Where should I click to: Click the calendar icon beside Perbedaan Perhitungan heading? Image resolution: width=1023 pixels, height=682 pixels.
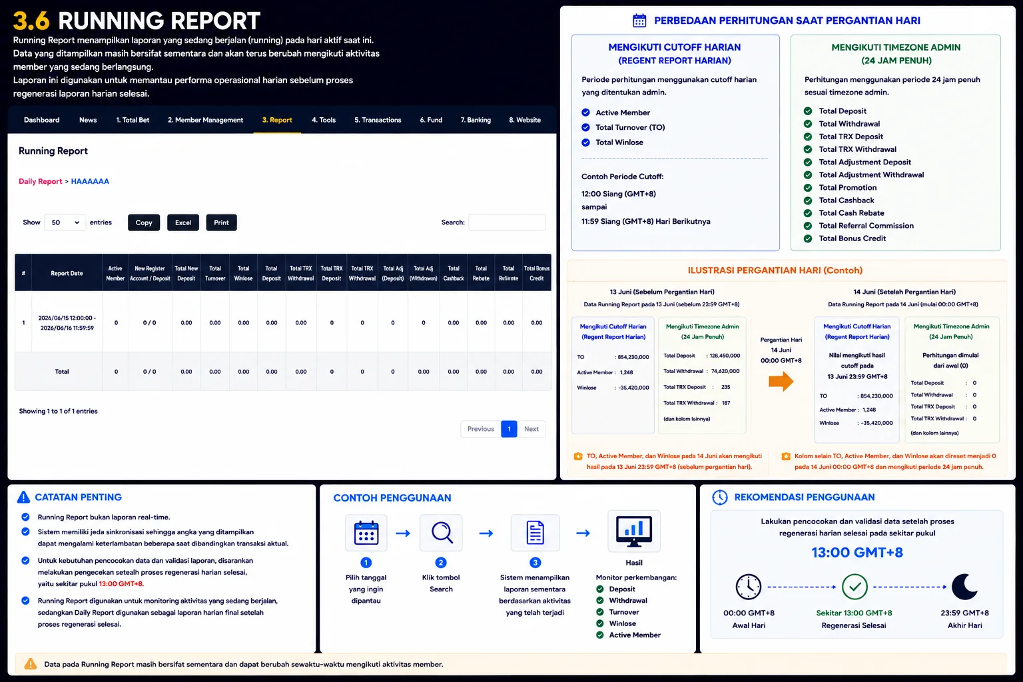click(x=639, y=21)
